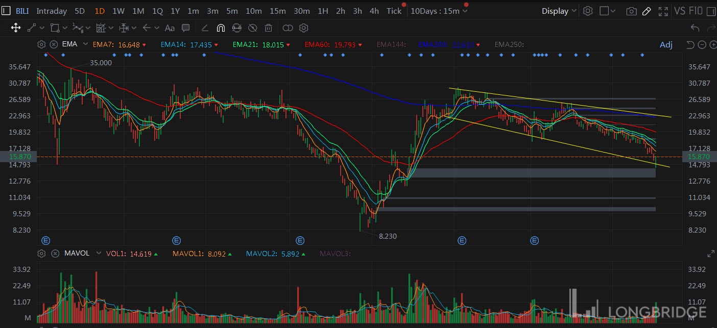The image size is (717, 328).
Task: Select the text annotation Aa tool
Action: [170, 28]
